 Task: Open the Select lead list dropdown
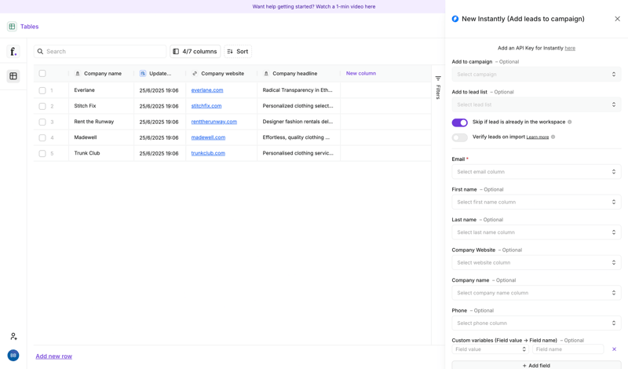[536, 104]
